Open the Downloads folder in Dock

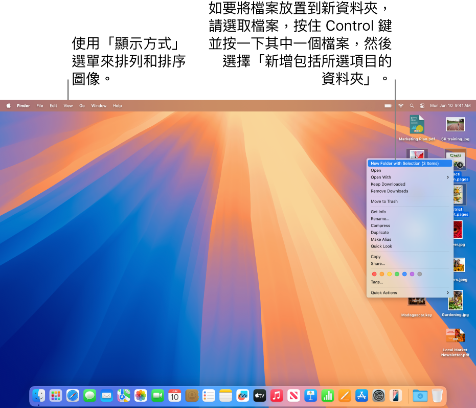pos(420,396)
